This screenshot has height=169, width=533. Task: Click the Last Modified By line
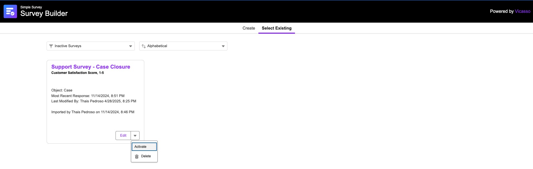(x=94, y=101)
